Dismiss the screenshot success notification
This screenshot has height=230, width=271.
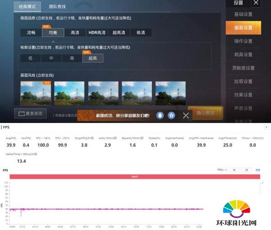tap(186, 116)
